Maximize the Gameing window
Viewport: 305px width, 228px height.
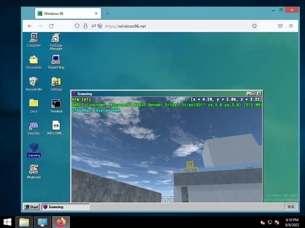pyautogui.click(x=254, y=94)
